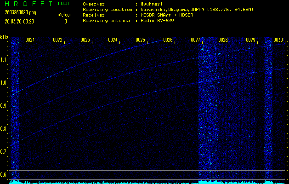Click the 0030 time marker
The height and width of the screenshot is (184, 289).
tap(278, 40)
